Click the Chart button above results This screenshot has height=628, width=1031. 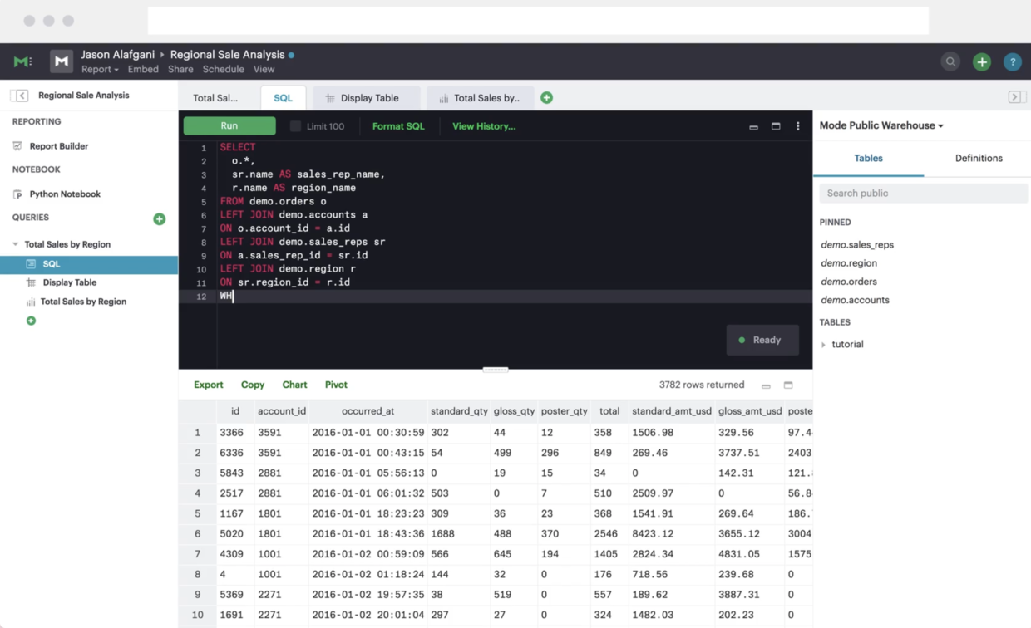[294, 385]
